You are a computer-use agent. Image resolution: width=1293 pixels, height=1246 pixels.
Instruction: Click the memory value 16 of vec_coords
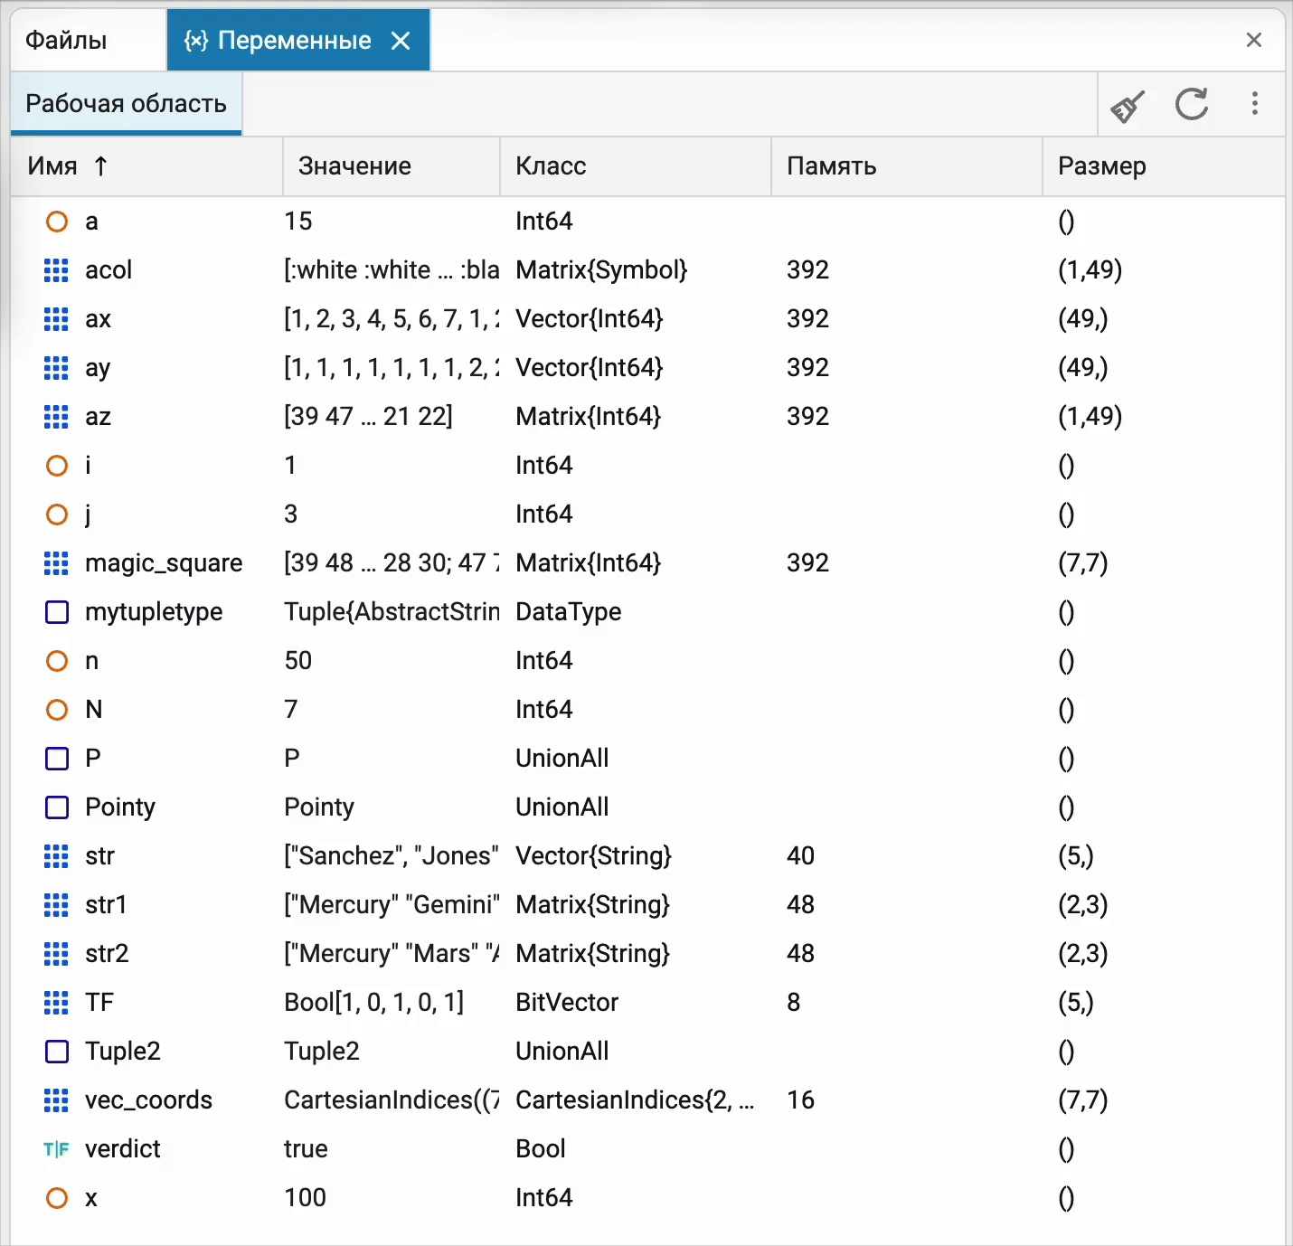[x=800, y=1100]
